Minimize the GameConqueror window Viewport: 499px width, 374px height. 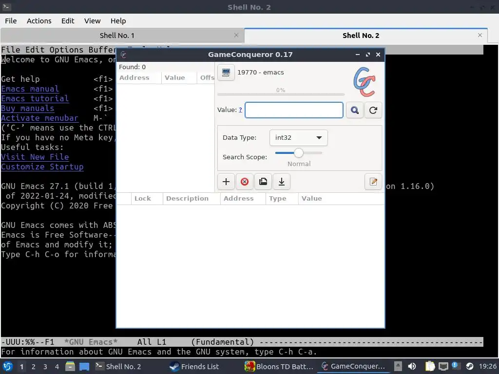357,55
